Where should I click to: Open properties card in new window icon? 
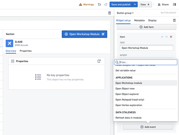click(x=99, y=61)
